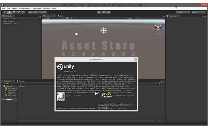Open the Component menu
Viewport: 208px width, 129px height.
[x=36, y=9]
